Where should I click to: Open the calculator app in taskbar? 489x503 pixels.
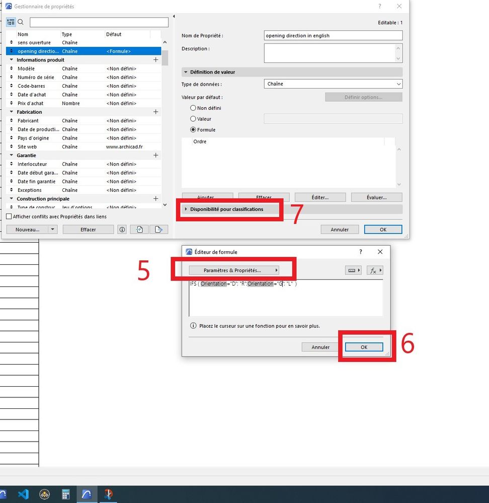pos(66,494)
